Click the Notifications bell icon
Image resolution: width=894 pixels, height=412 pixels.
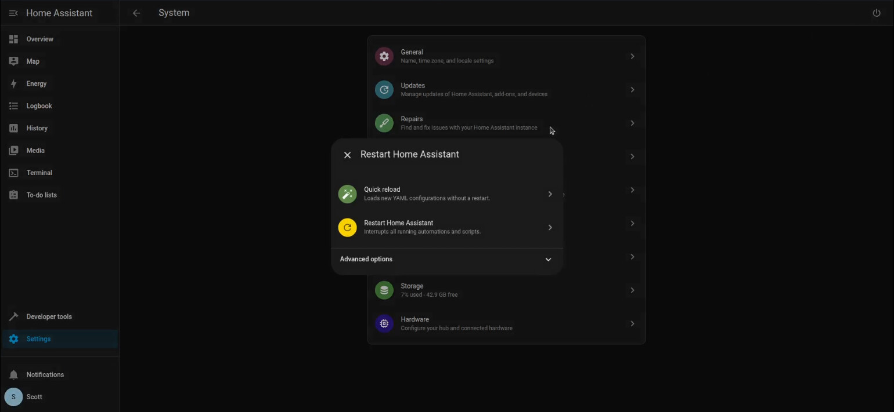point(13,375)
